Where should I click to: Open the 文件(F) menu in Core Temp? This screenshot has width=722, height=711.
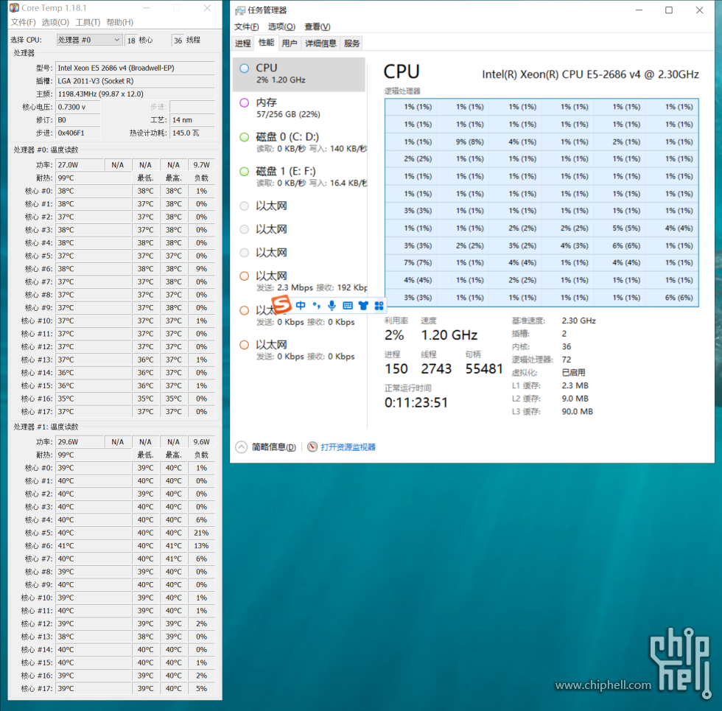23,22
